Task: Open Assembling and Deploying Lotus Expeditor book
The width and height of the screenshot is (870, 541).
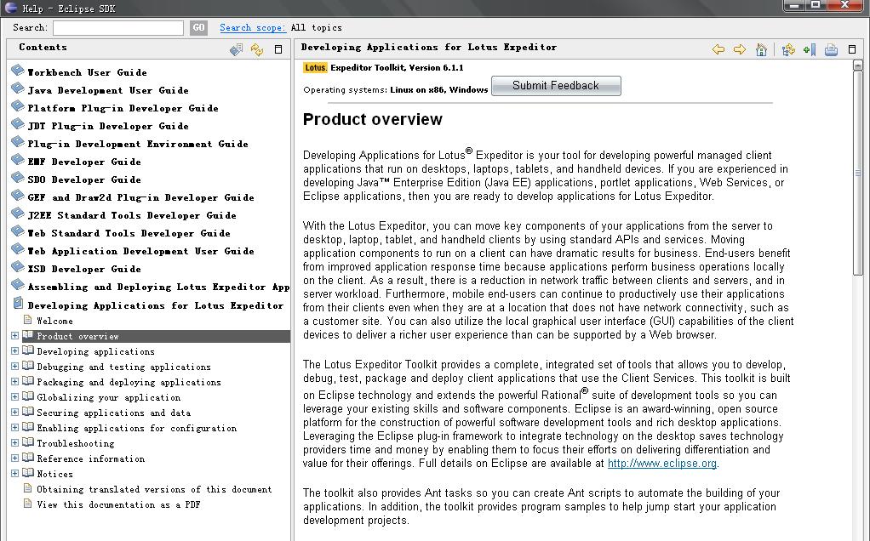Action: point(158,287)
